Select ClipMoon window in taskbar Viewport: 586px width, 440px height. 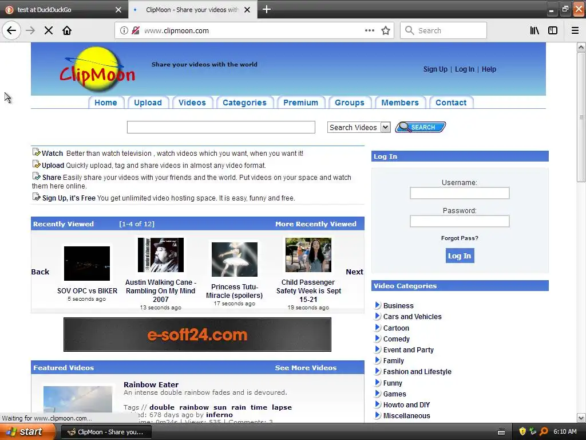(106, 432)
